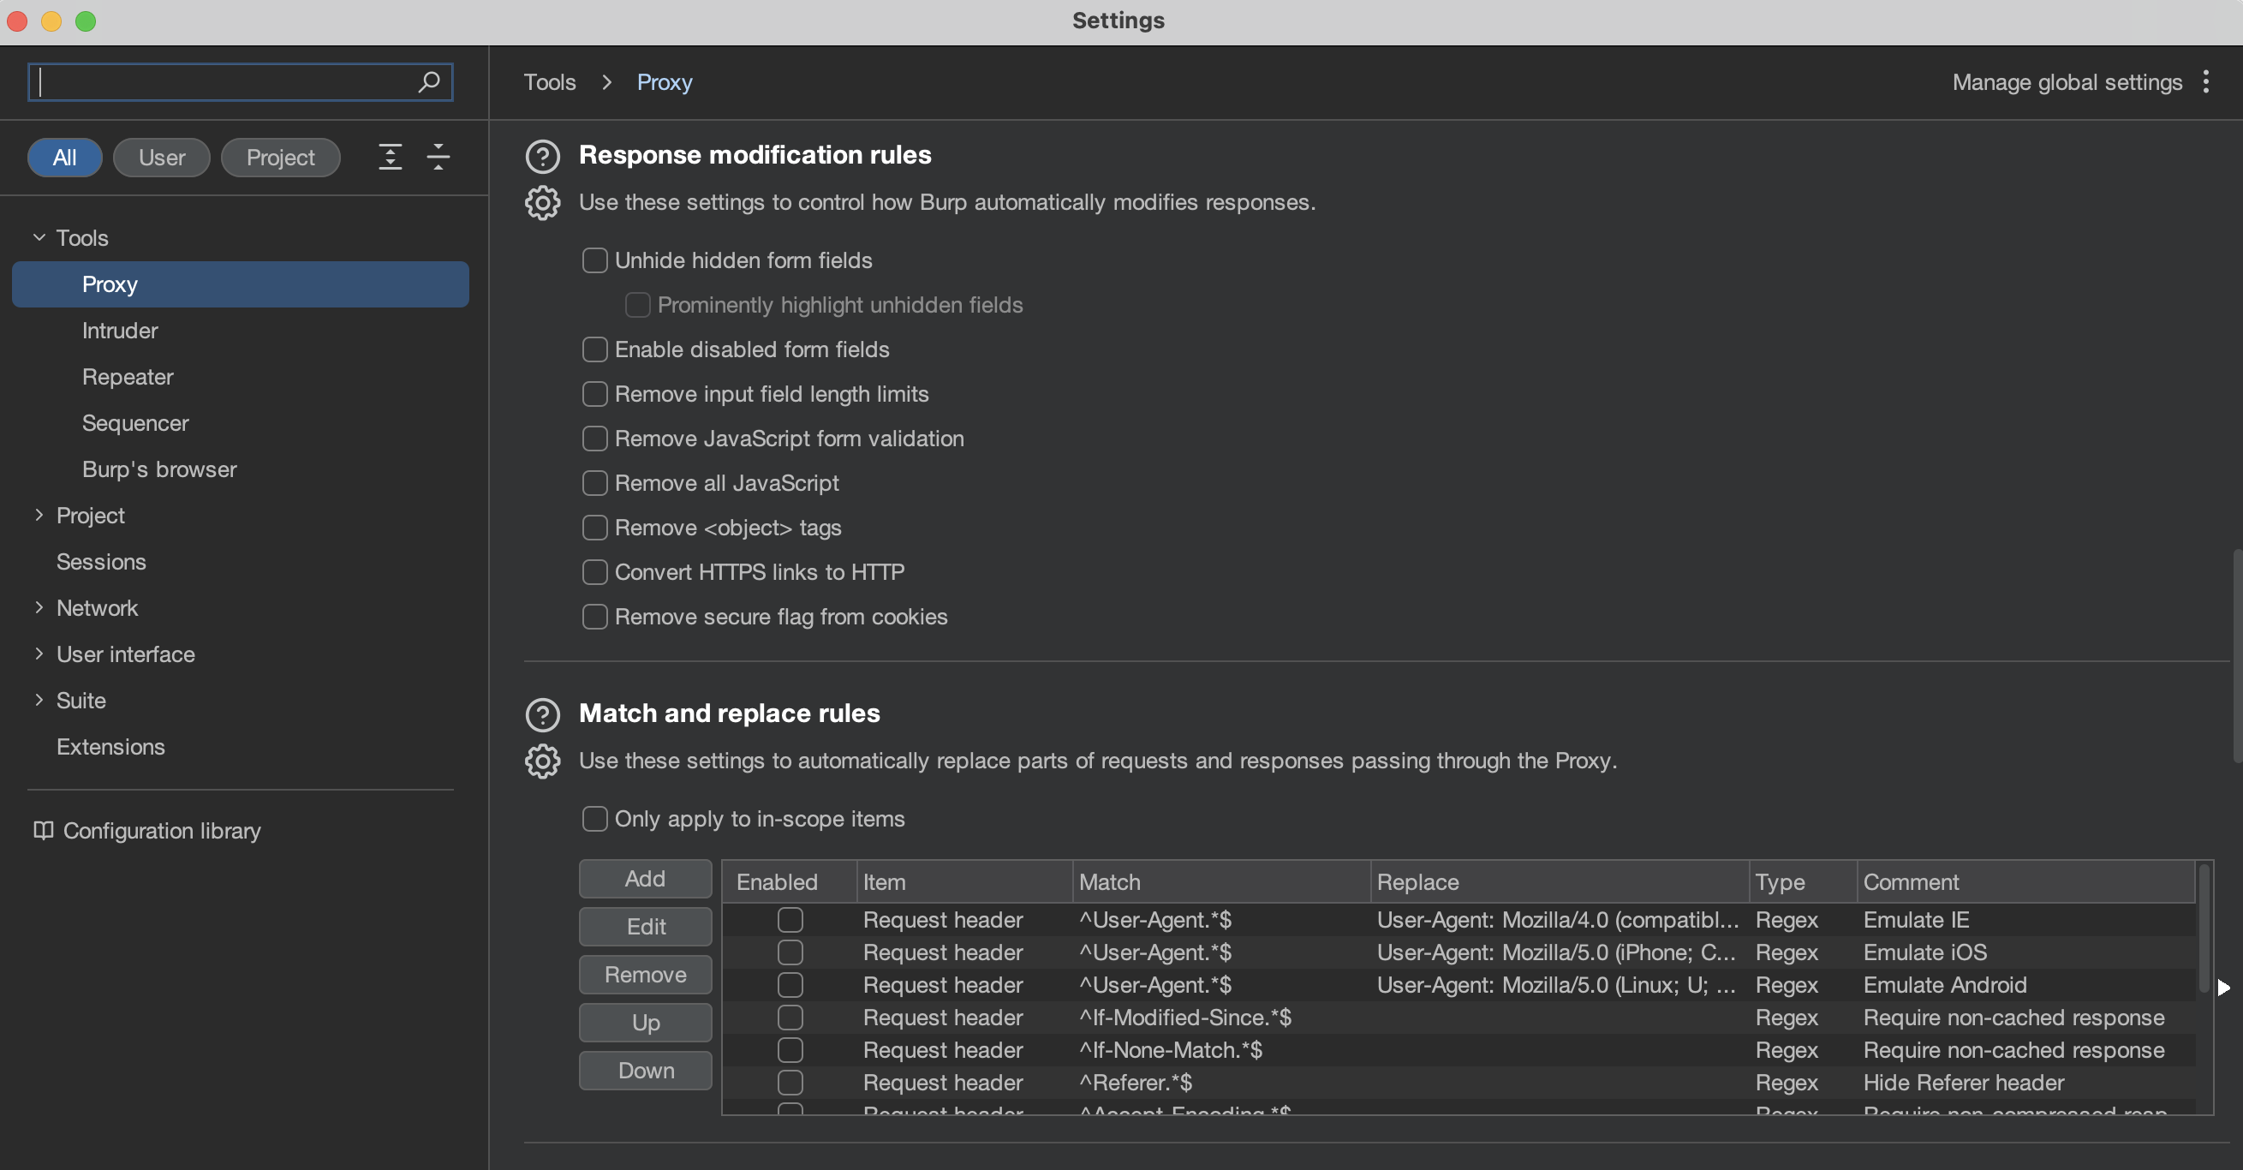2243x1170 pixels.
Task: Open the Configuration library link
Action: pos(161,831)
